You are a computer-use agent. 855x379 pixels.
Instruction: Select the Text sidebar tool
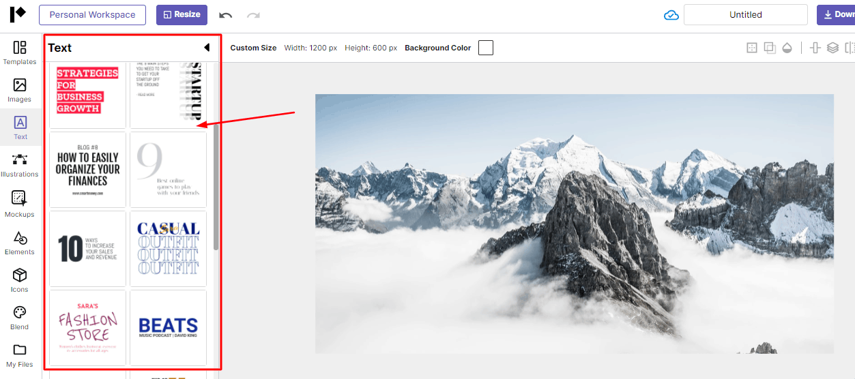20,127
